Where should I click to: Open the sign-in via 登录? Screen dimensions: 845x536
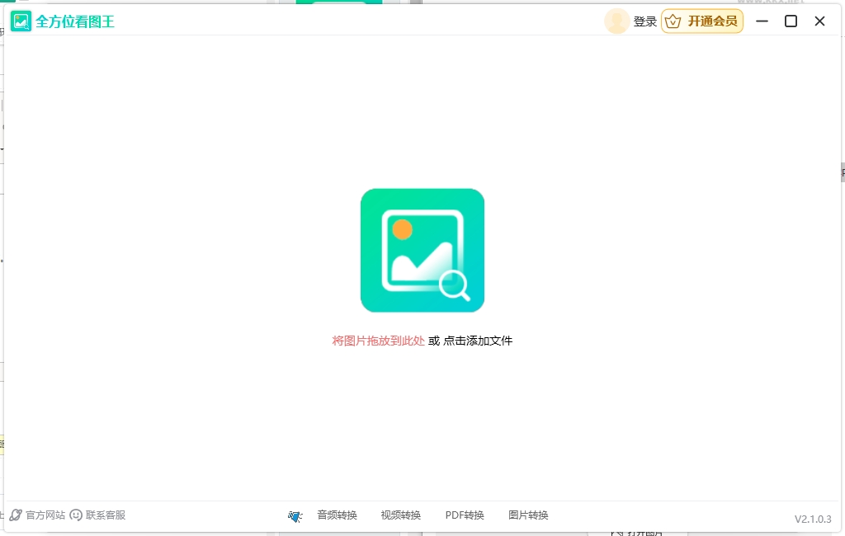(x=645, y=21)
